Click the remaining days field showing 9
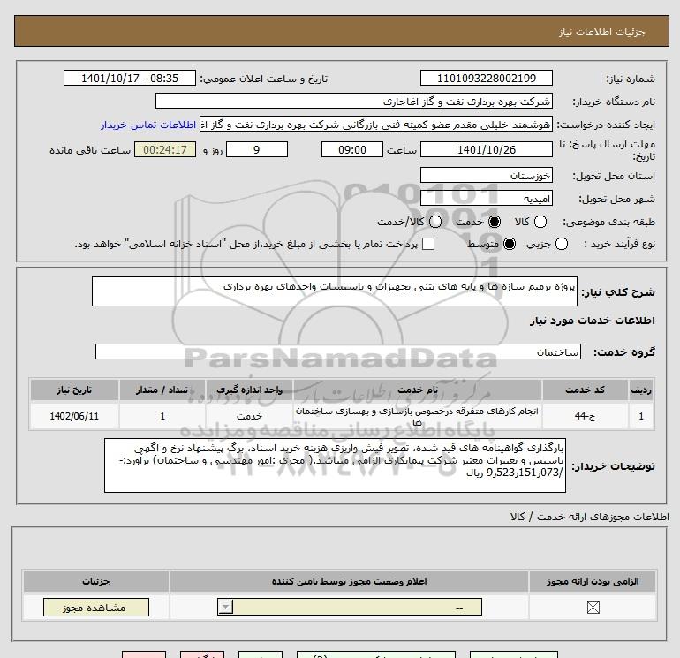 point(257,149)
